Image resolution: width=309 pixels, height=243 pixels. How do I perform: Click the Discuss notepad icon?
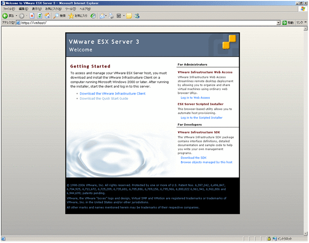129,16
